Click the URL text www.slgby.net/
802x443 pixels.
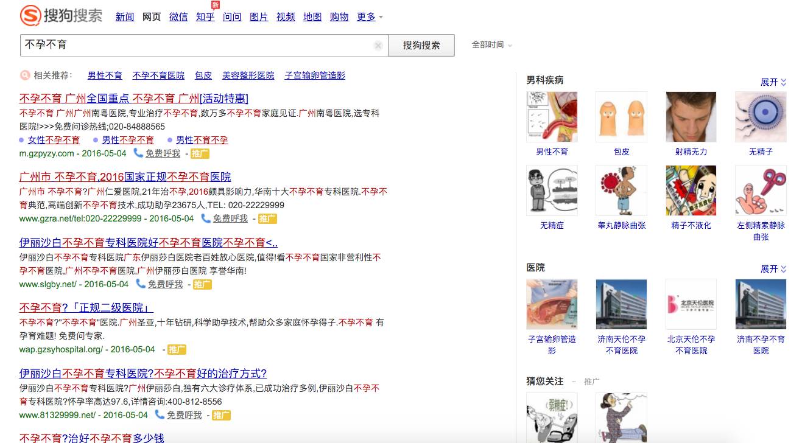click(48, 284)
